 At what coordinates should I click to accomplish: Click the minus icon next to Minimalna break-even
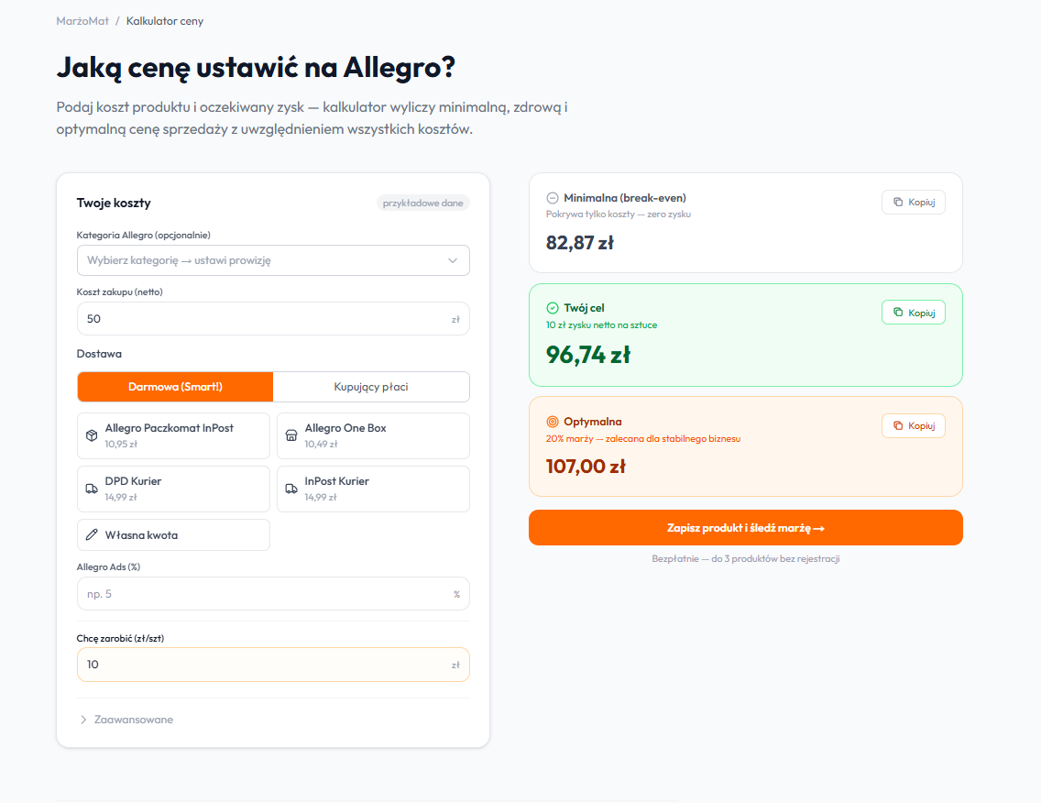tap(551, 196)
